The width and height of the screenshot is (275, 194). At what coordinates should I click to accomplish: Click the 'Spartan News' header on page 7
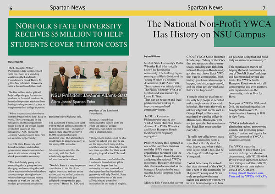click(205, 7)
